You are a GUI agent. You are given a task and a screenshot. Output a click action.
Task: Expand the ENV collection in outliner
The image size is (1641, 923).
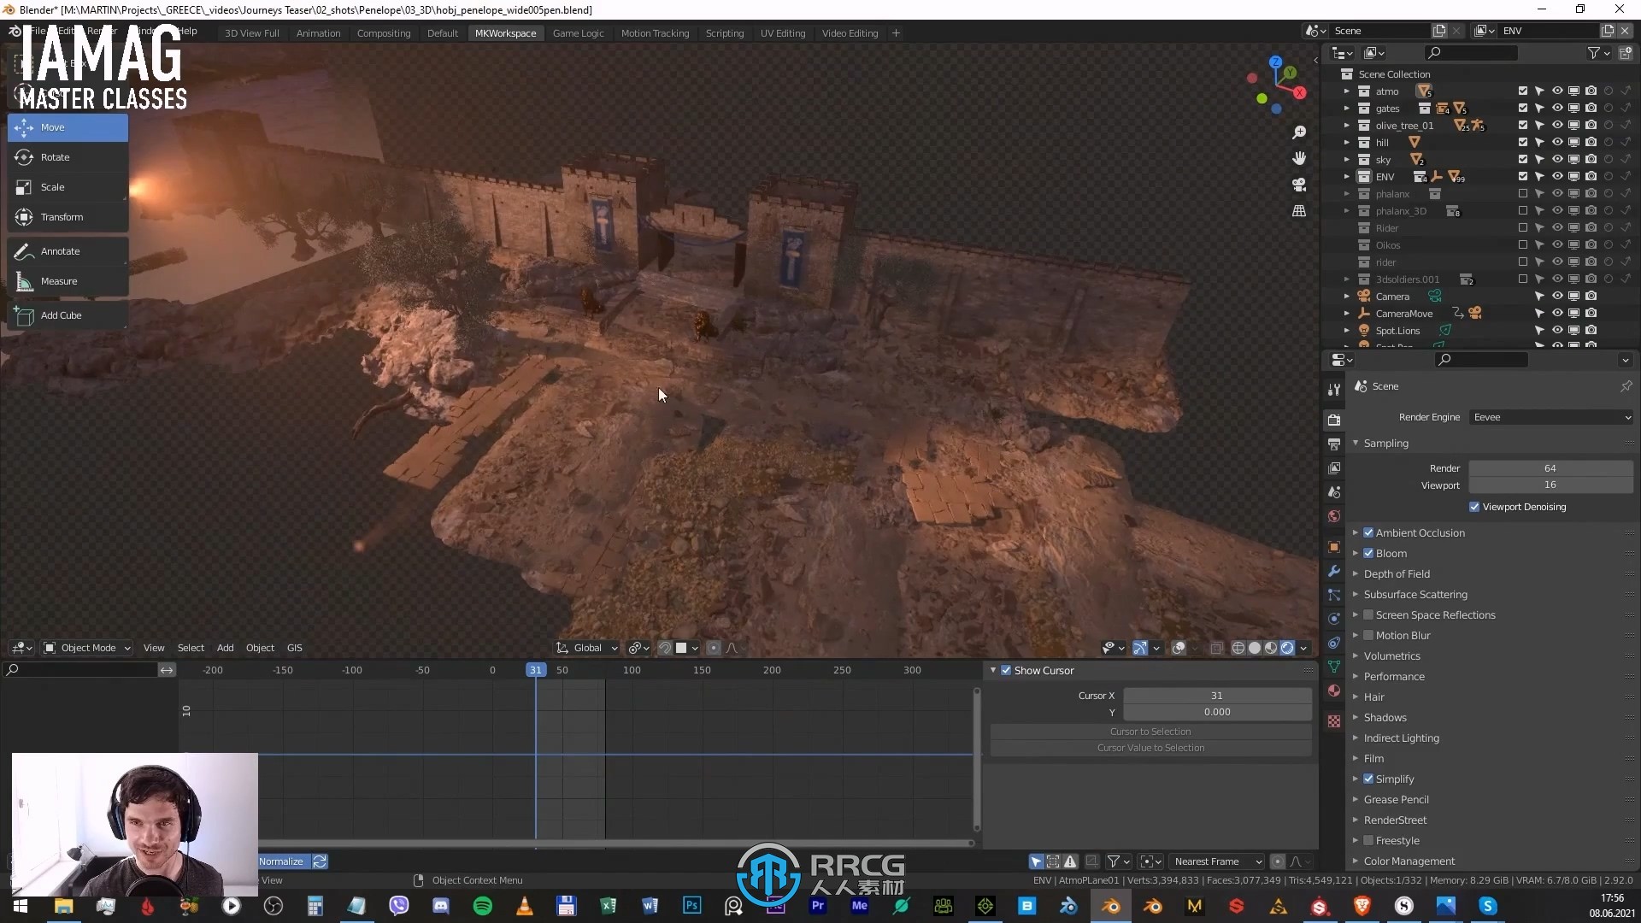1347,177
